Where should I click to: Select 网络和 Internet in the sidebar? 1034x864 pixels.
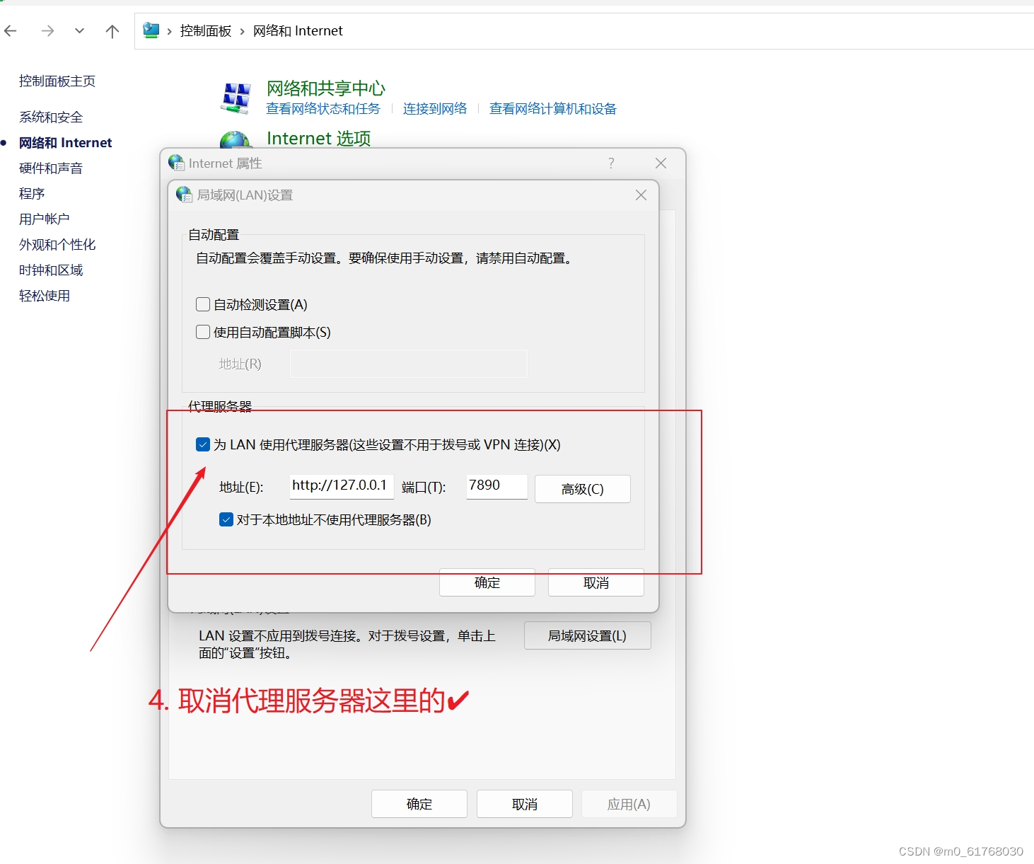click(65, 142)
